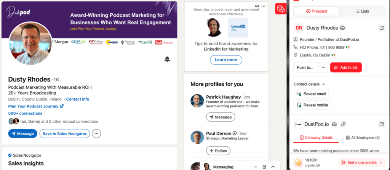
Task: Click mutual connections avatar pictures
Action: click(14, 122)
